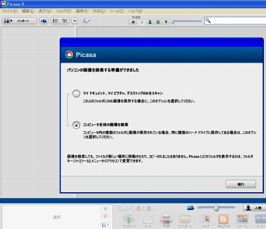
Task: Click the Picasa 3 title bar icon
Action: coord(3,4)
